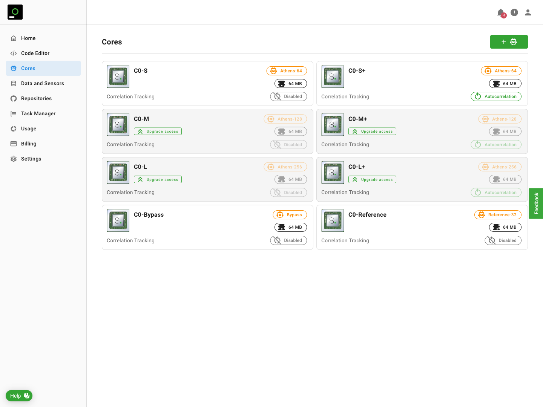Open the Usage page
Image resolution: width=543 pixels, height=407 pixels.
[x=29, y=129]
